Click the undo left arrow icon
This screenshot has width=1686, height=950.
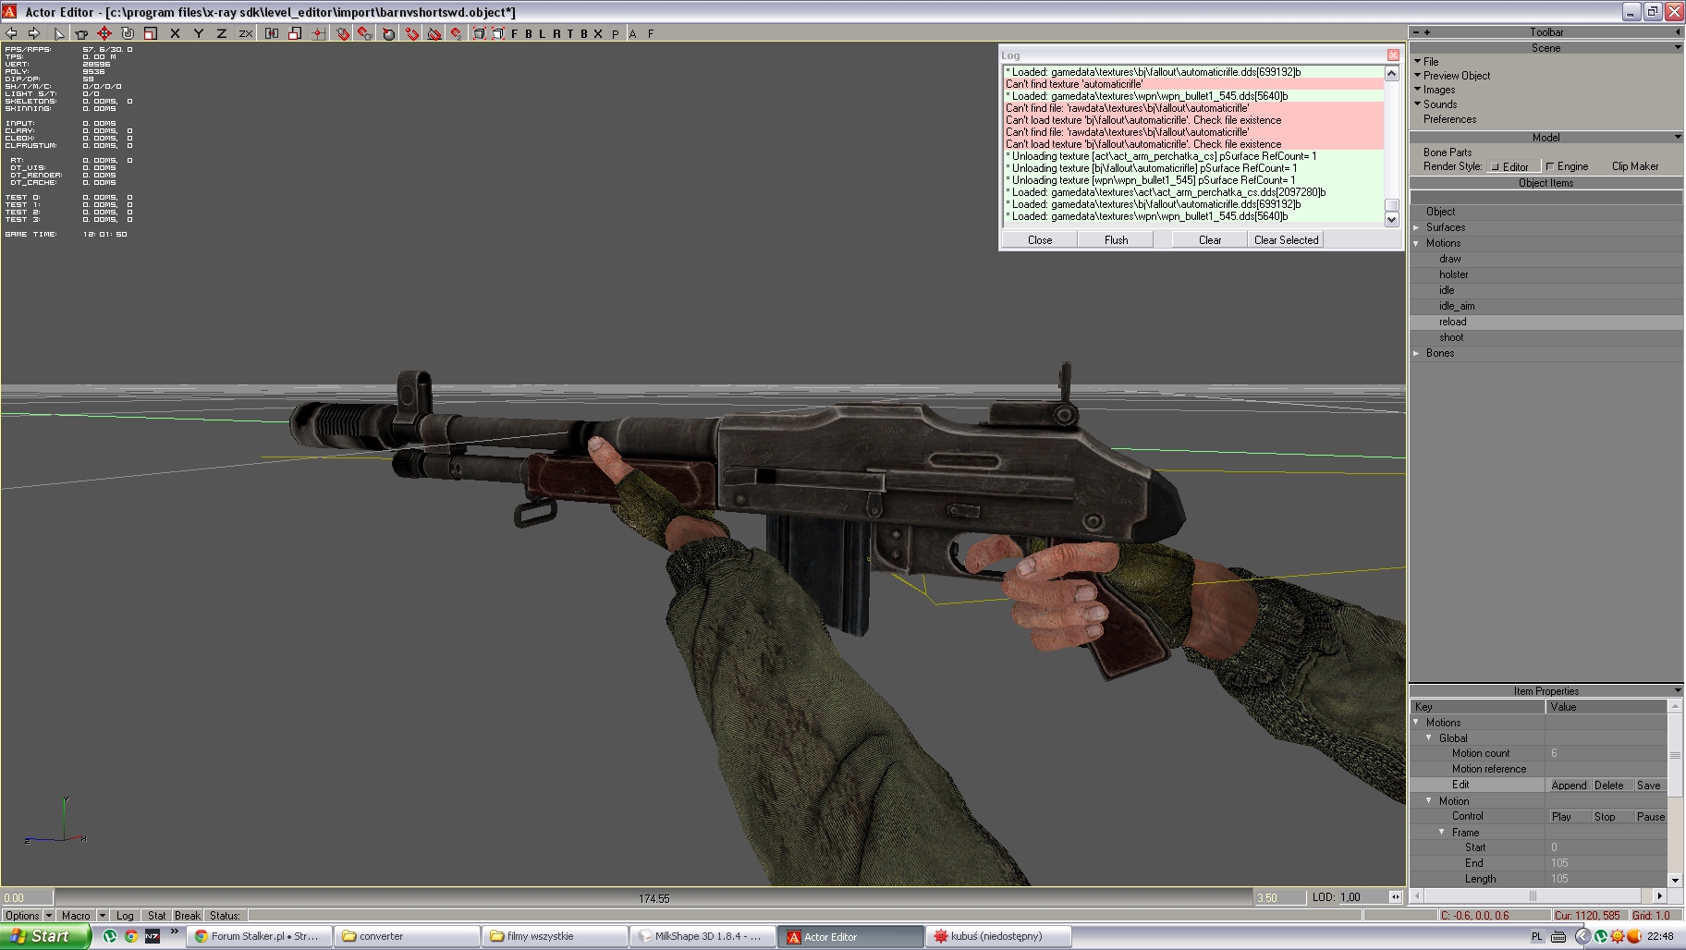pyautogui.click(x=11, y=33)
